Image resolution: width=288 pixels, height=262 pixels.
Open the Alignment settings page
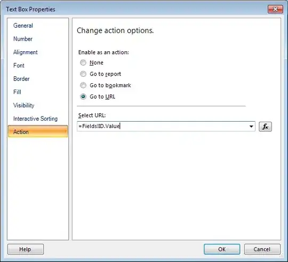click(26, 52)
